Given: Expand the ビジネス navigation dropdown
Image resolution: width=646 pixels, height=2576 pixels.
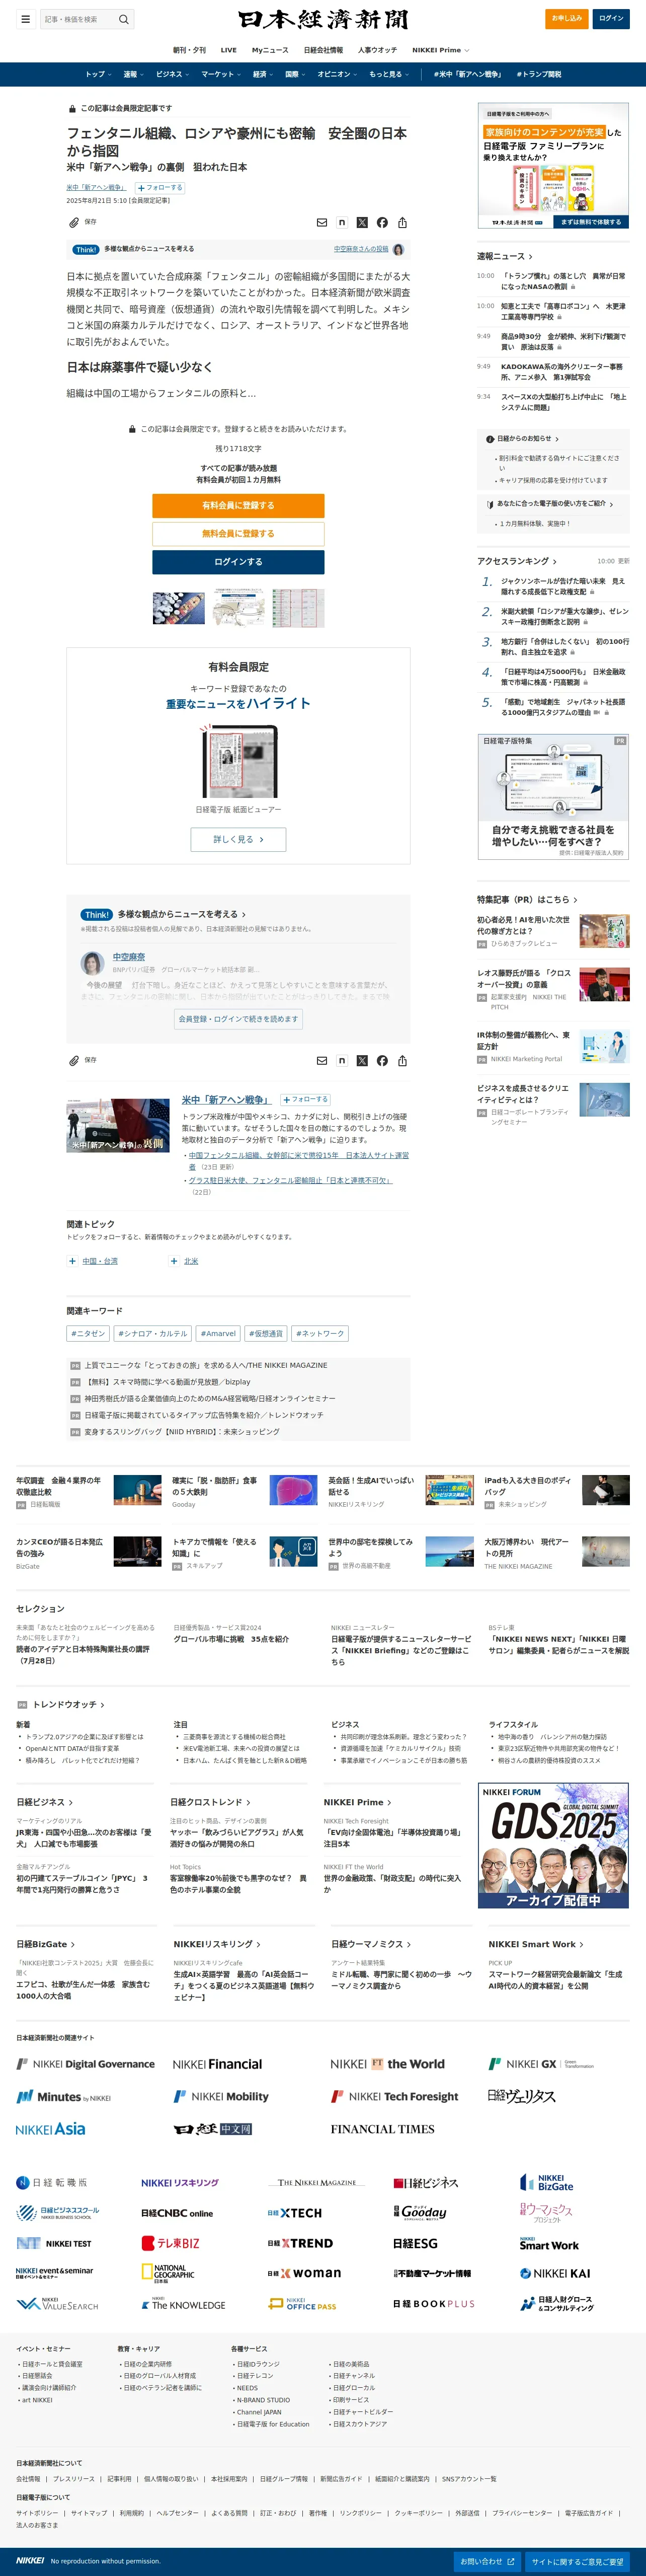Looking at the screenshot, I should coord(173,74).
